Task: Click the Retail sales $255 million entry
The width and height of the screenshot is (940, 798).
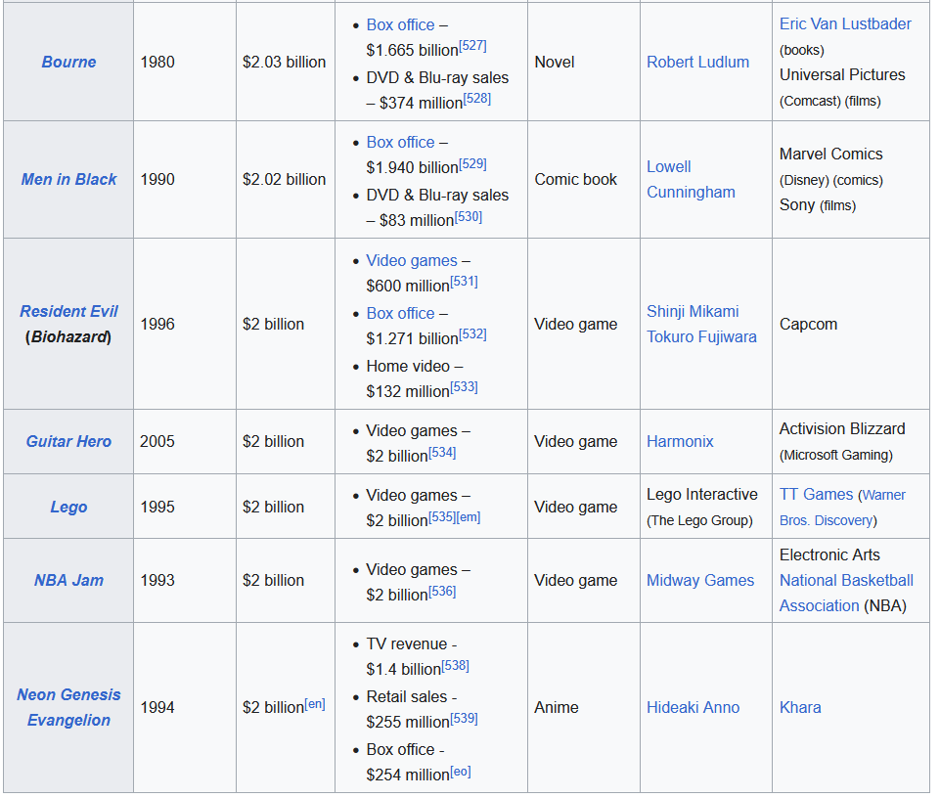Action: point(422,709)
